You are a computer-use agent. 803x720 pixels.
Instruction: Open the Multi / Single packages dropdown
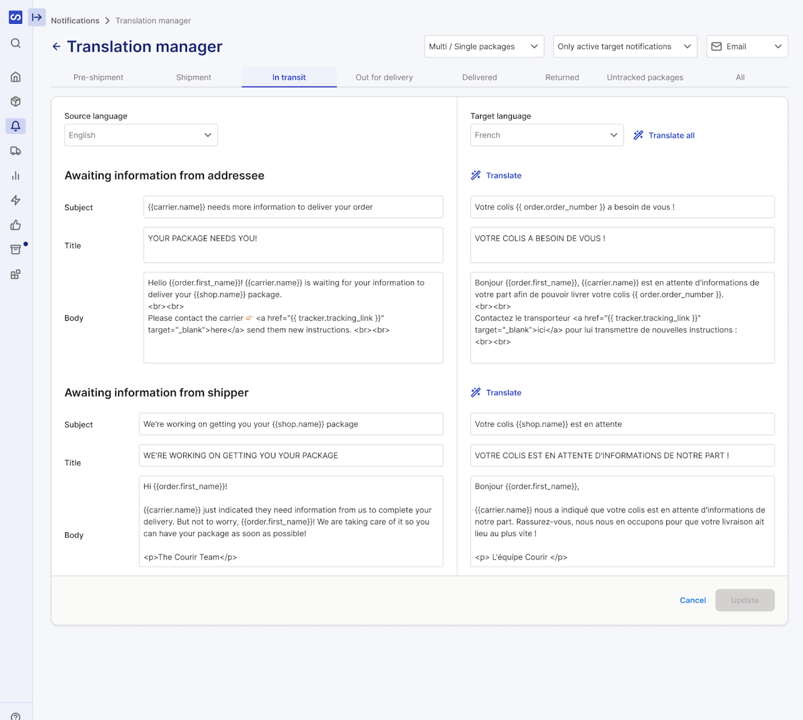[484, 46]
